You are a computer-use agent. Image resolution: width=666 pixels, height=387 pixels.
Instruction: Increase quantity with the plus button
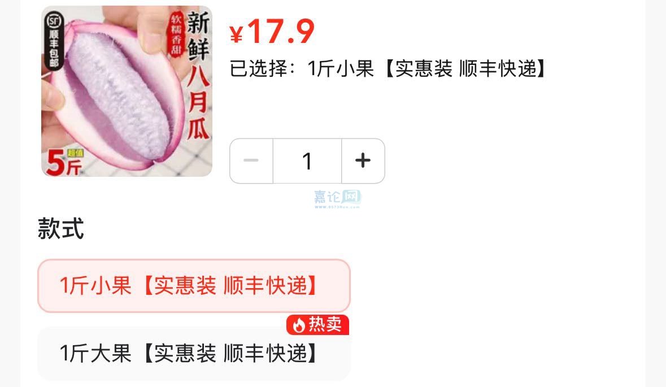click(363, 161)
